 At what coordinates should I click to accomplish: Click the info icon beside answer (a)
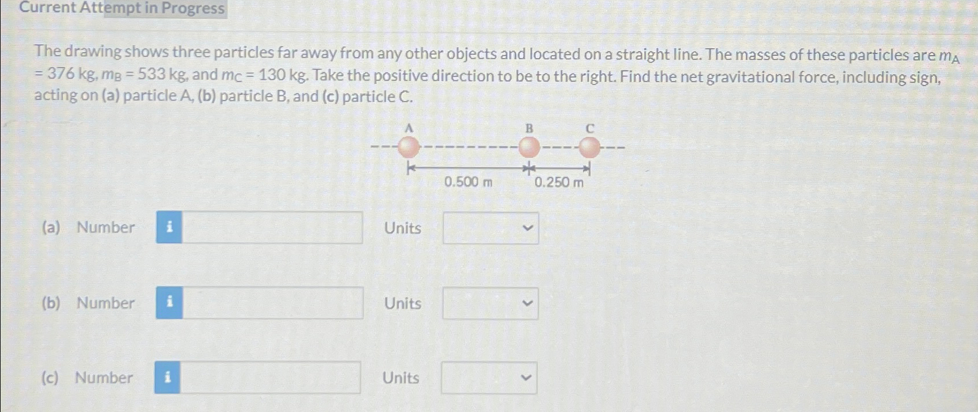169,228
